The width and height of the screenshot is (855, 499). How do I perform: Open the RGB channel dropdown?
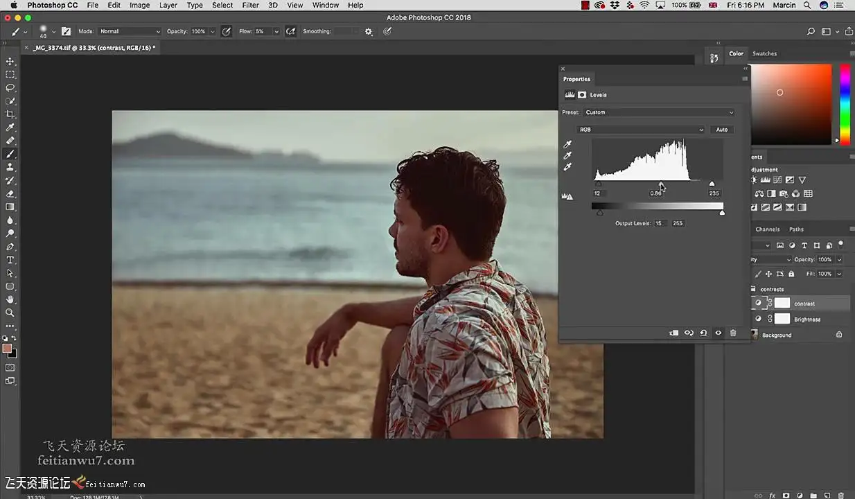tap(641, 130)
